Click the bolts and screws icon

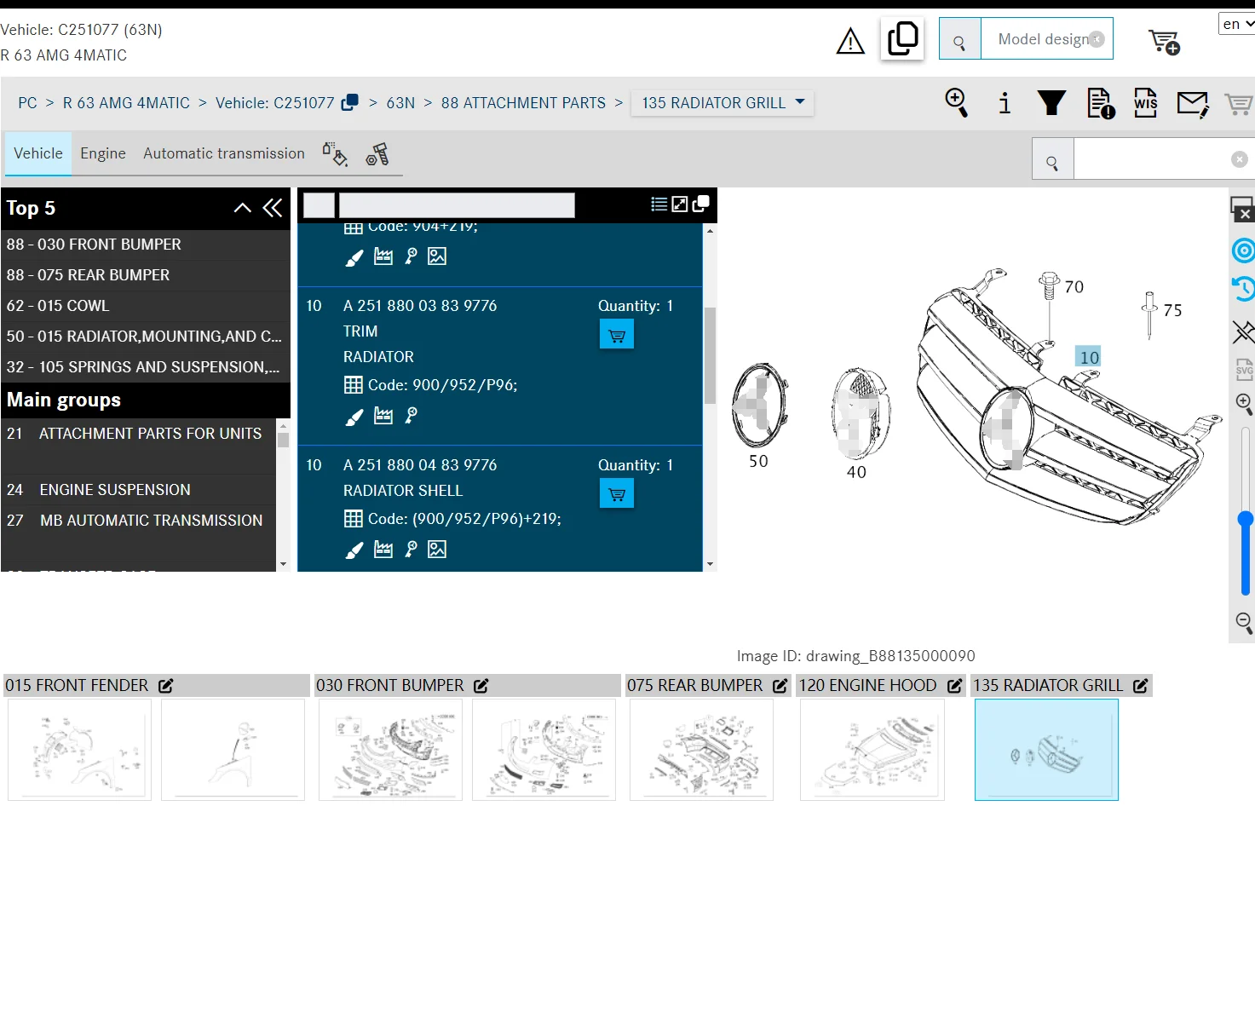[377, 154]
